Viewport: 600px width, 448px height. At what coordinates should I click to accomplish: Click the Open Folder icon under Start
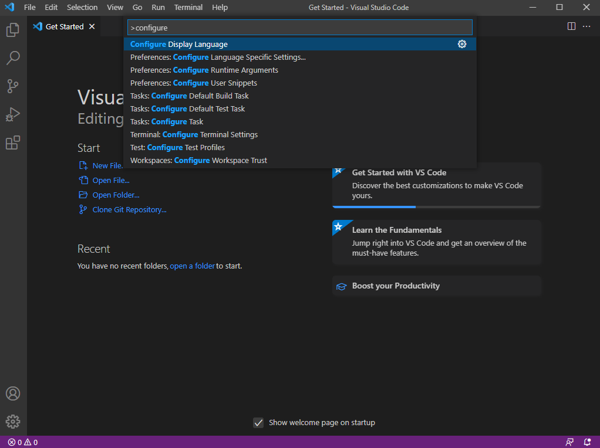[x=83, y=195]
